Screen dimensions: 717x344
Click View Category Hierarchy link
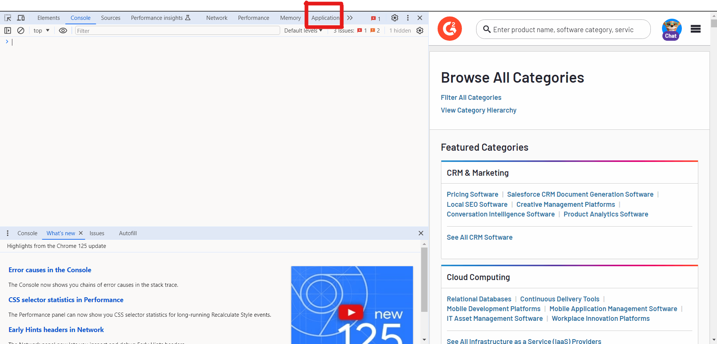click(478, 110)
